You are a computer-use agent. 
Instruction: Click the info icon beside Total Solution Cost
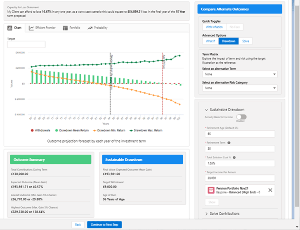click(x=234, y=157)
